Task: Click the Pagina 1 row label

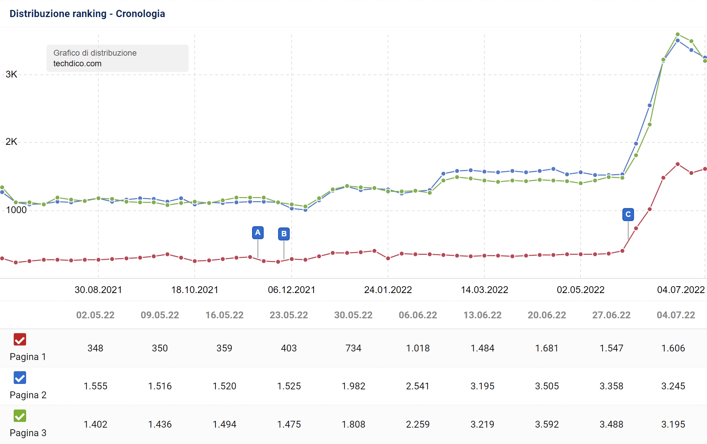Action: click(28, 357)
